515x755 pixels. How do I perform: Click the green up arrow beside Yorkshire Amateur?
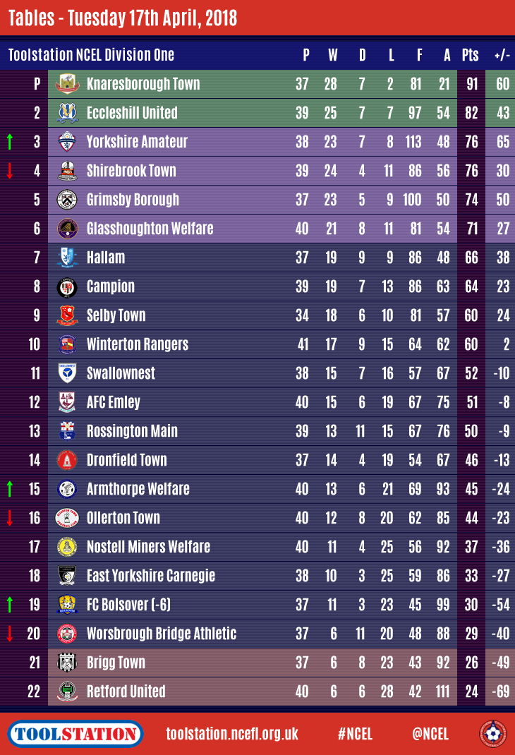coord(10,142)
